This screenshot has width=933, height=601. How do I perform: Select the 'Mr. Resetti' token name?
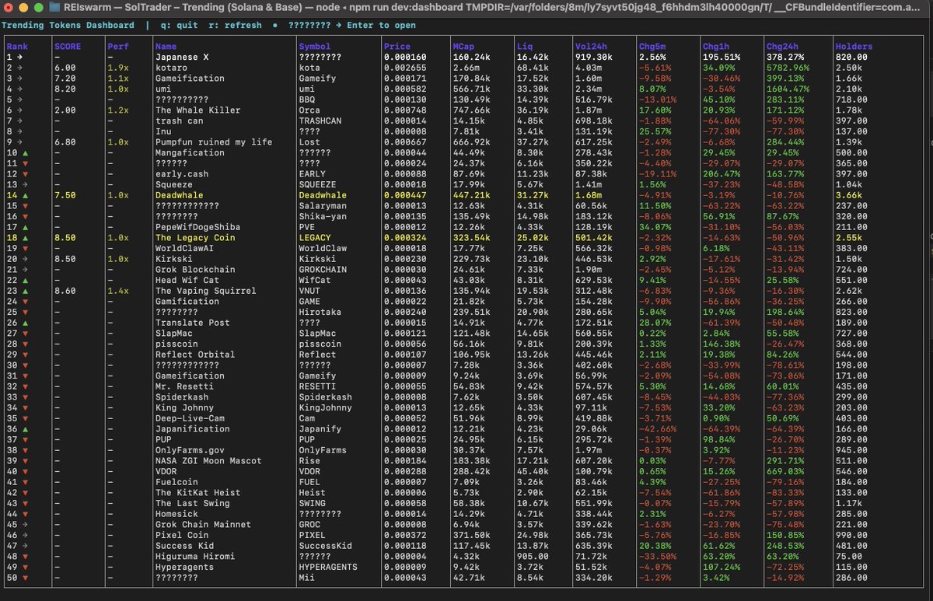[184, 386]
